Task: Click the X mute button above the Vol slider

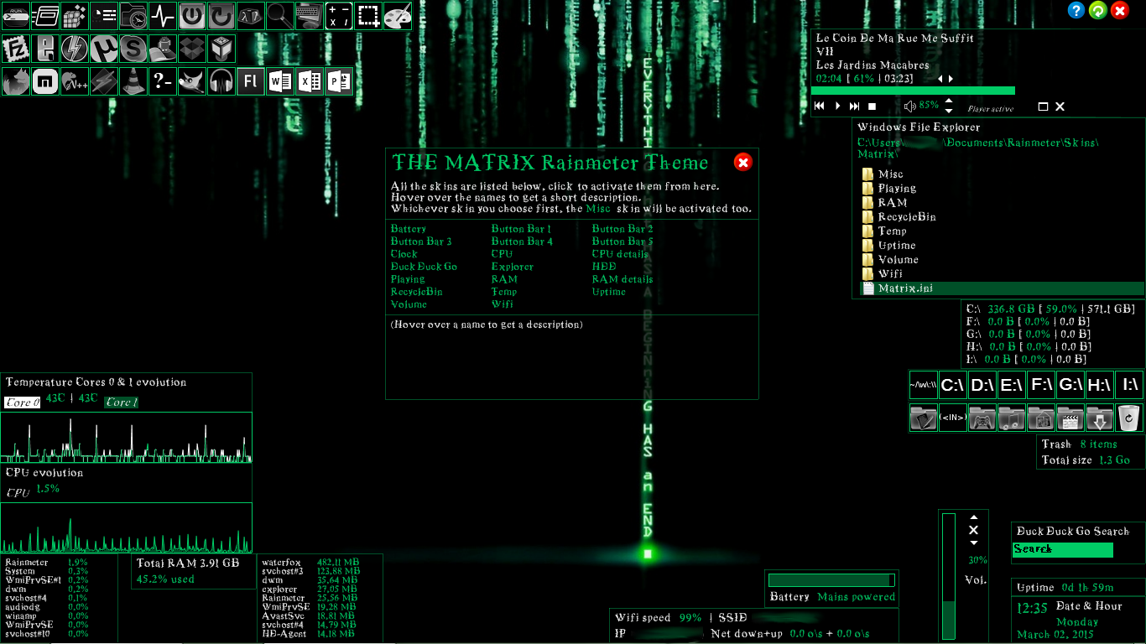Action: click(975, 530)
